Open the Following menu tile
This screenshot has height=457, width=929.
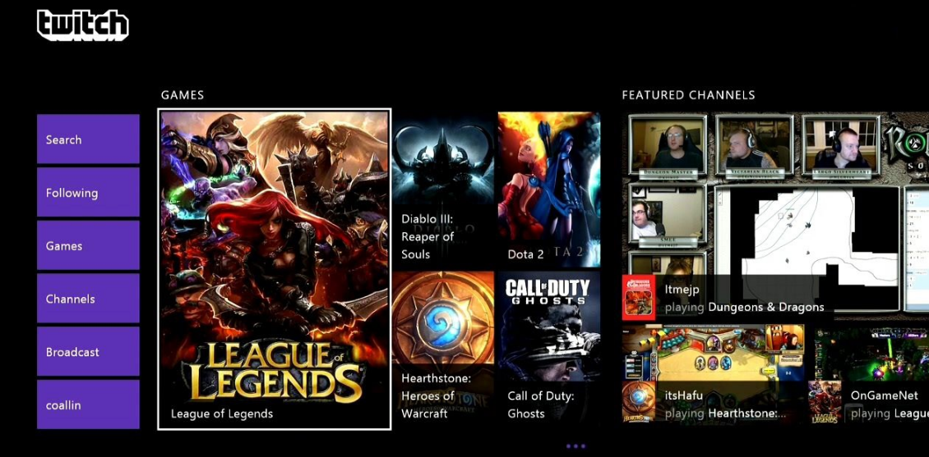[88, 192]
